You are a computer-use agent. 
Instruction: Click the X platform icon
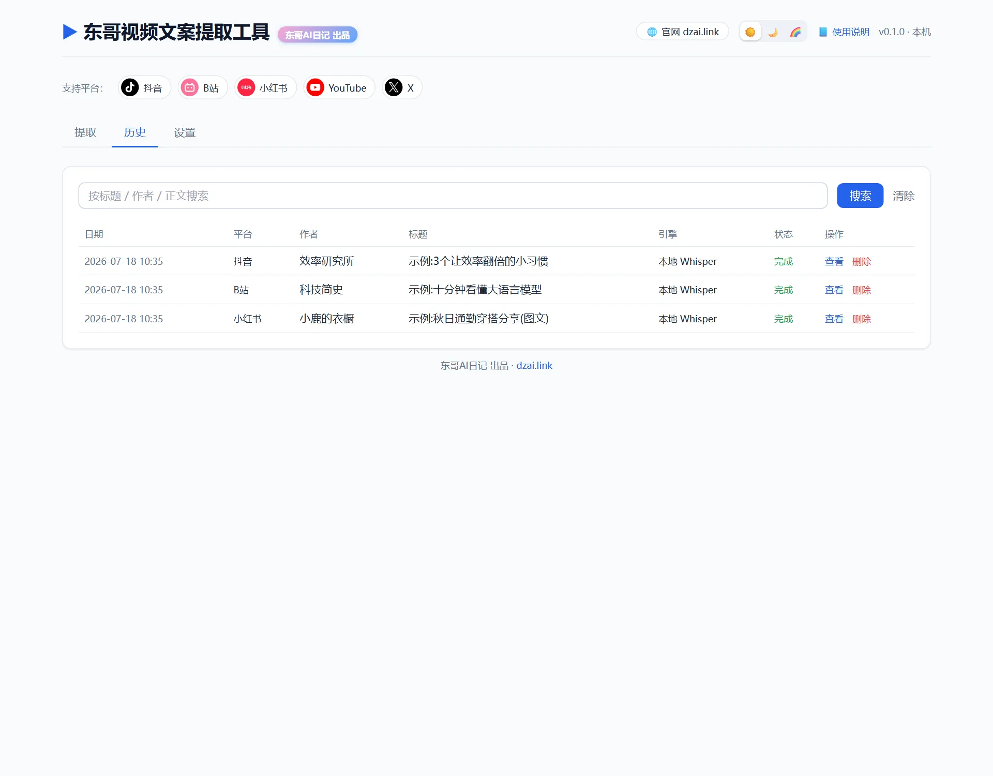click(394, 87)
